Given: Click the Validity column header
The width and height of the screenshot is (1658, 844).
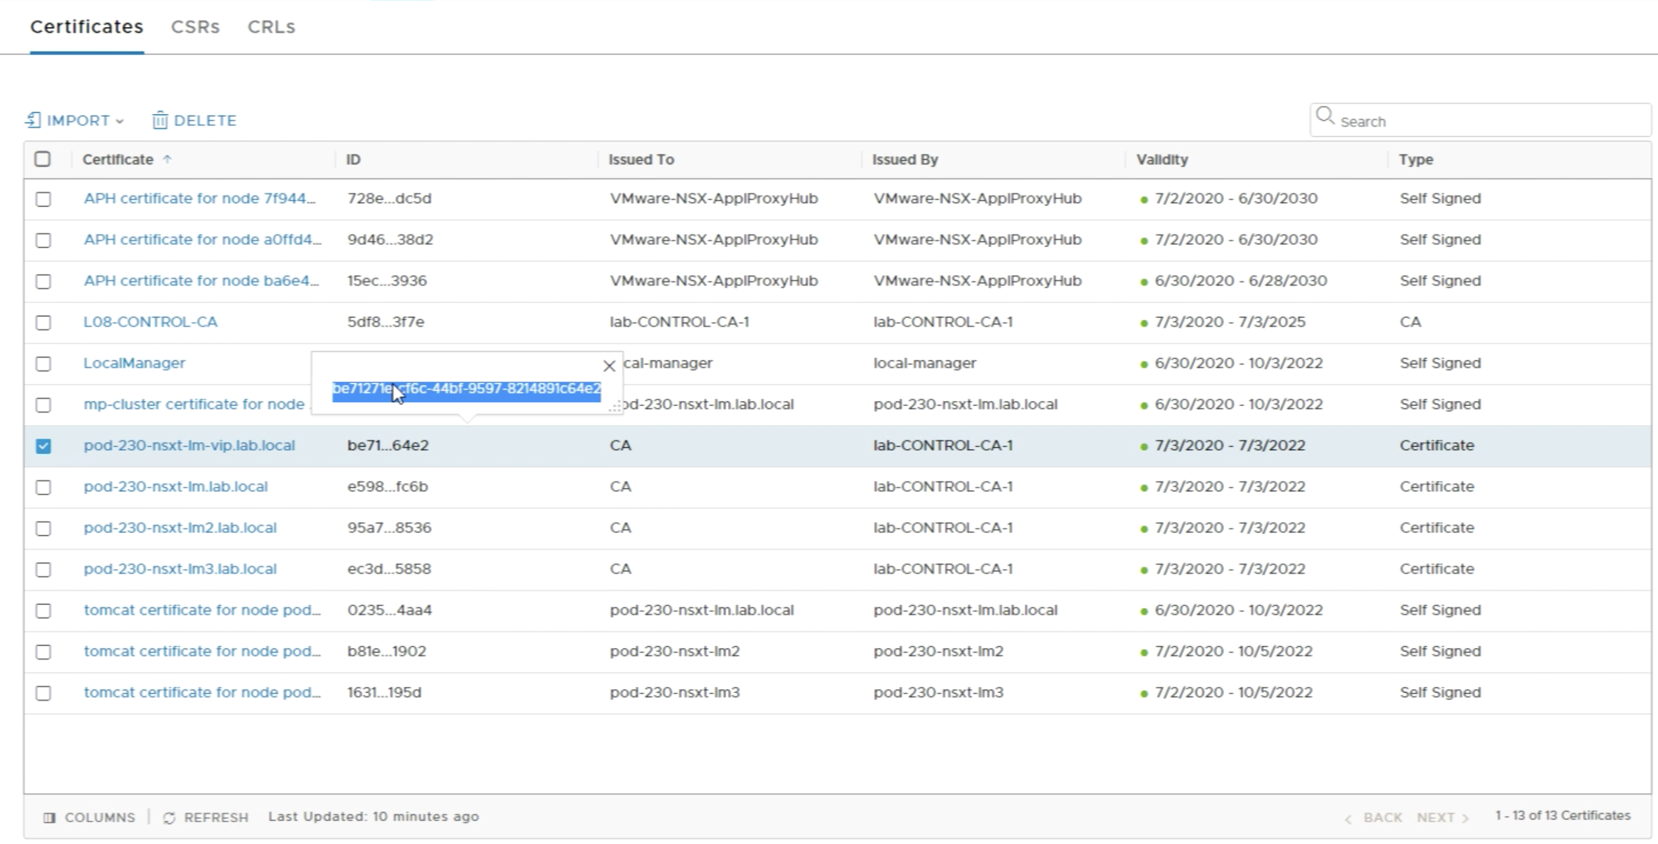Looking at the screenshot, I should [1162, 160].
